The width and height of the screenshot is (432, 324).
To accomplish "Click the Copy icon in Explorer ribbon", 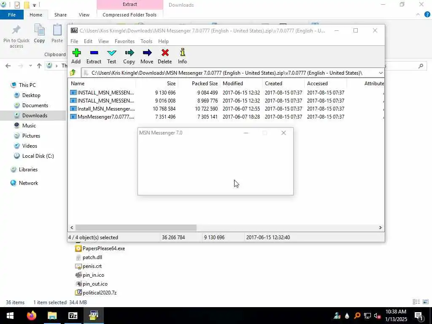I will [x=39, y=34].
